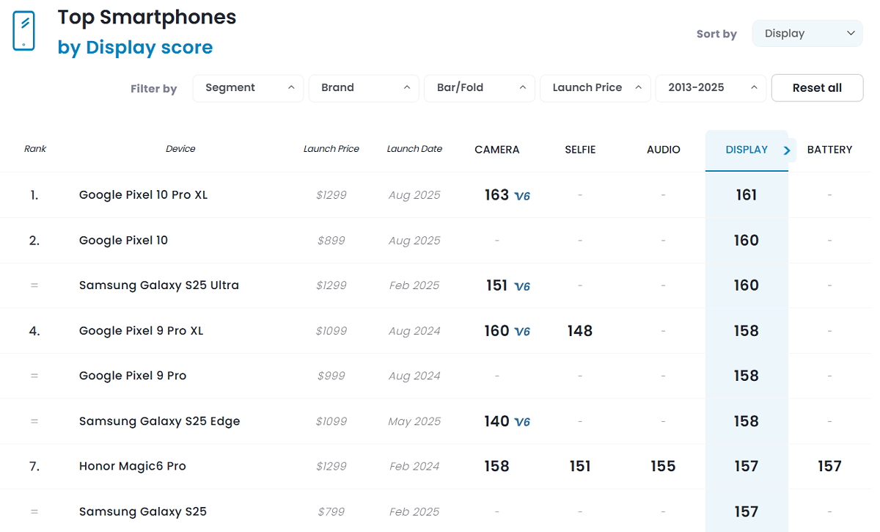Image resolution: width=880 pixels, height=532 pixels.
Task: Expand the Segment filter
Action: [248, 88]
